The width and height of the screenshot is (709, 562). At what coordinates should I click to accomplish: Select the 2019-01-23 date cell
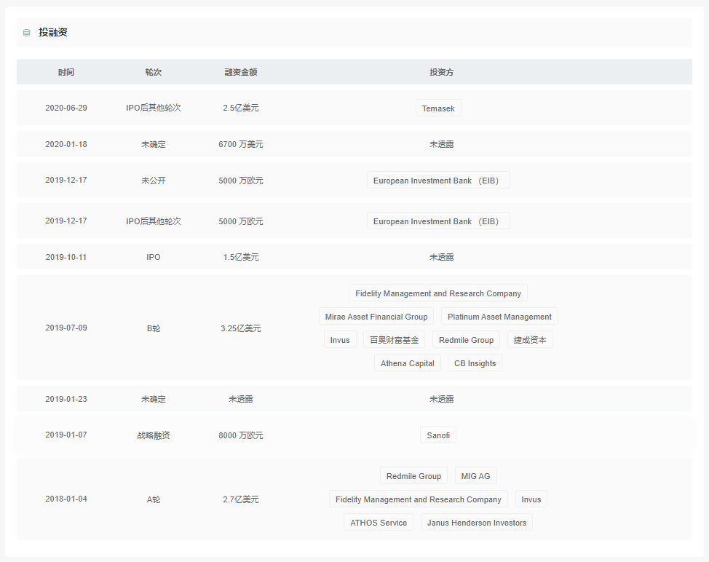(66, 399)
